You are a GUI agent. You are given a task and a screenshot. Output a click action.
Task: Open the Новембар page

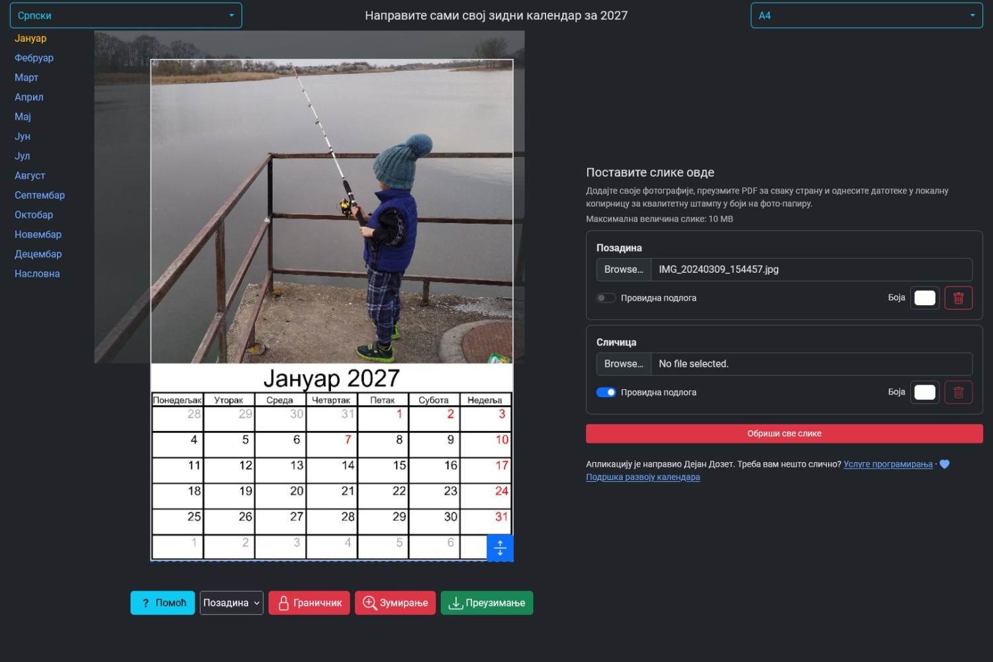pyautogui.click(x=38, y=234)
